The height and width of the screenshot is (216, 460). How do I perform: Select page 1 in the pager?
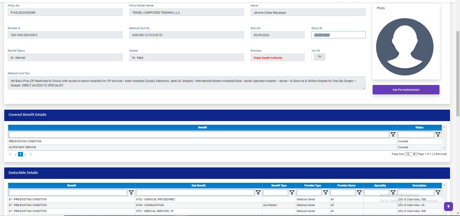pyautogui.click(x=20, y=154)
